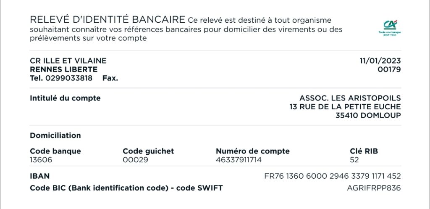Click the postal line 35410 DOMLOUP
The height and width of the screenshot is (209, 430).
[368, 116]
